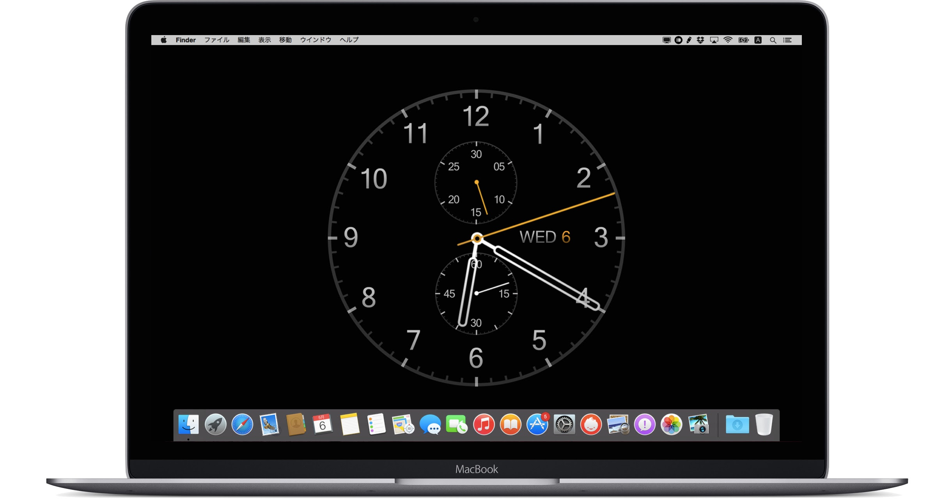936x499 pixels.
Task: Open Reminders list icon in Dock
Action: (376, 425)
